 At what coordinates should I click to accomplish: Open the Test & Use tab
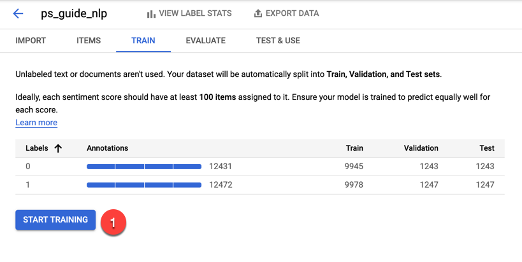tap(278, 41)
